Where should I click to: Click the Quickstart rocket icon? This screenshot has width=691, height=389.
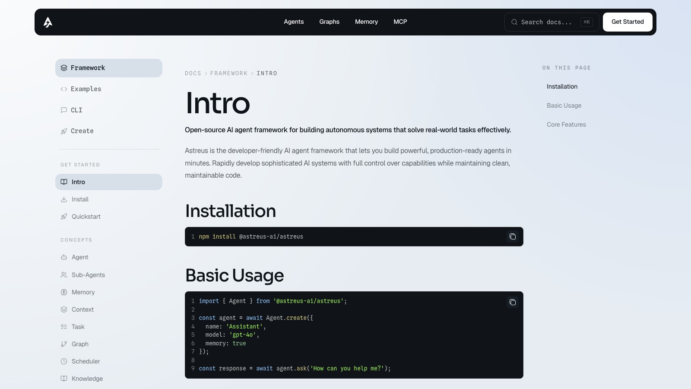[x=64, y=217]
